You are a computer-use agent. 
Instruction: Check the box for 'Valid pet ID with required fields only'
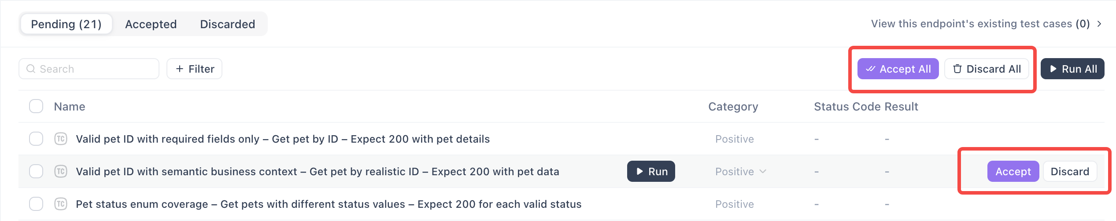36,139
